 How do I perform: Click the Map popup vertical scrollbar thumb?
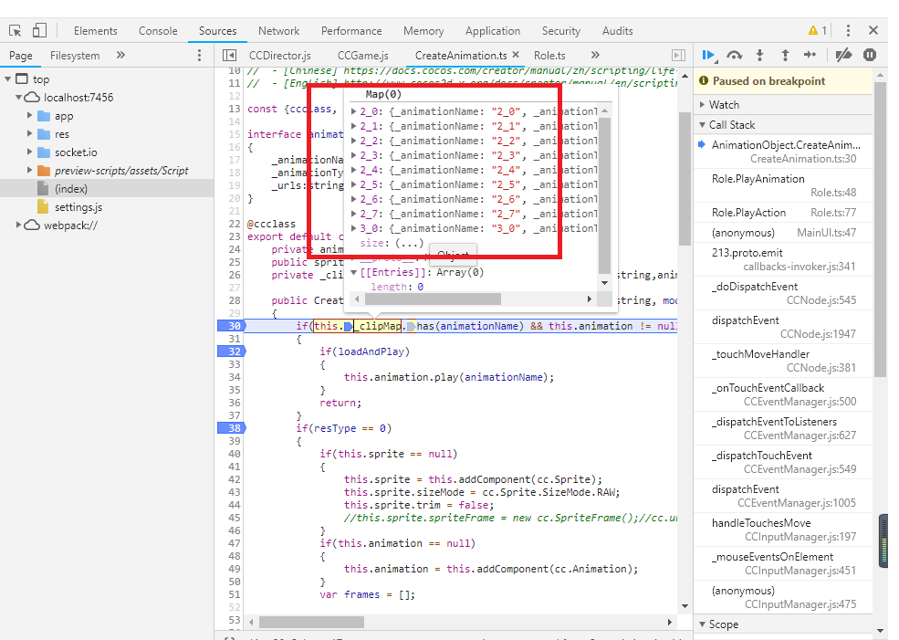click(604, 195)
